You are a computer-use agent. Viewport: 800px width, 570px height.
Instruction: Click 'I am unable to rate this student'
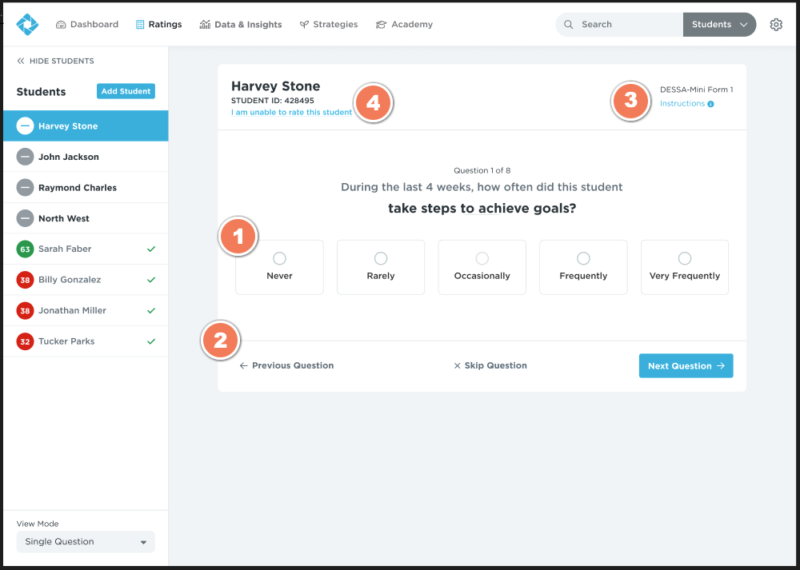click(x=291, y=113)
